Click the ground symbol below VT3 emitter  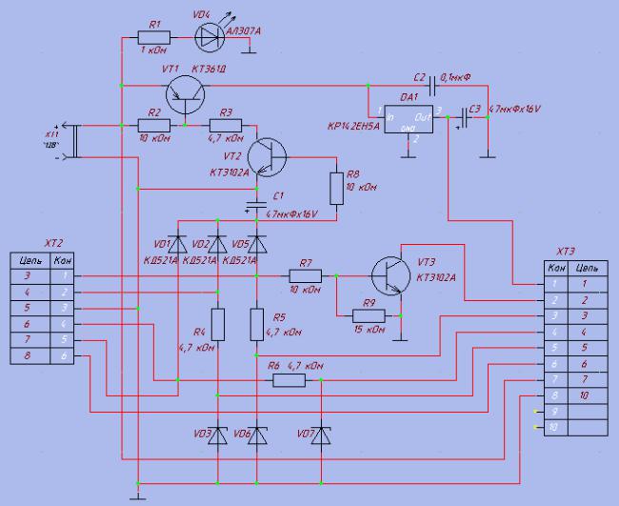click(400, 339)
